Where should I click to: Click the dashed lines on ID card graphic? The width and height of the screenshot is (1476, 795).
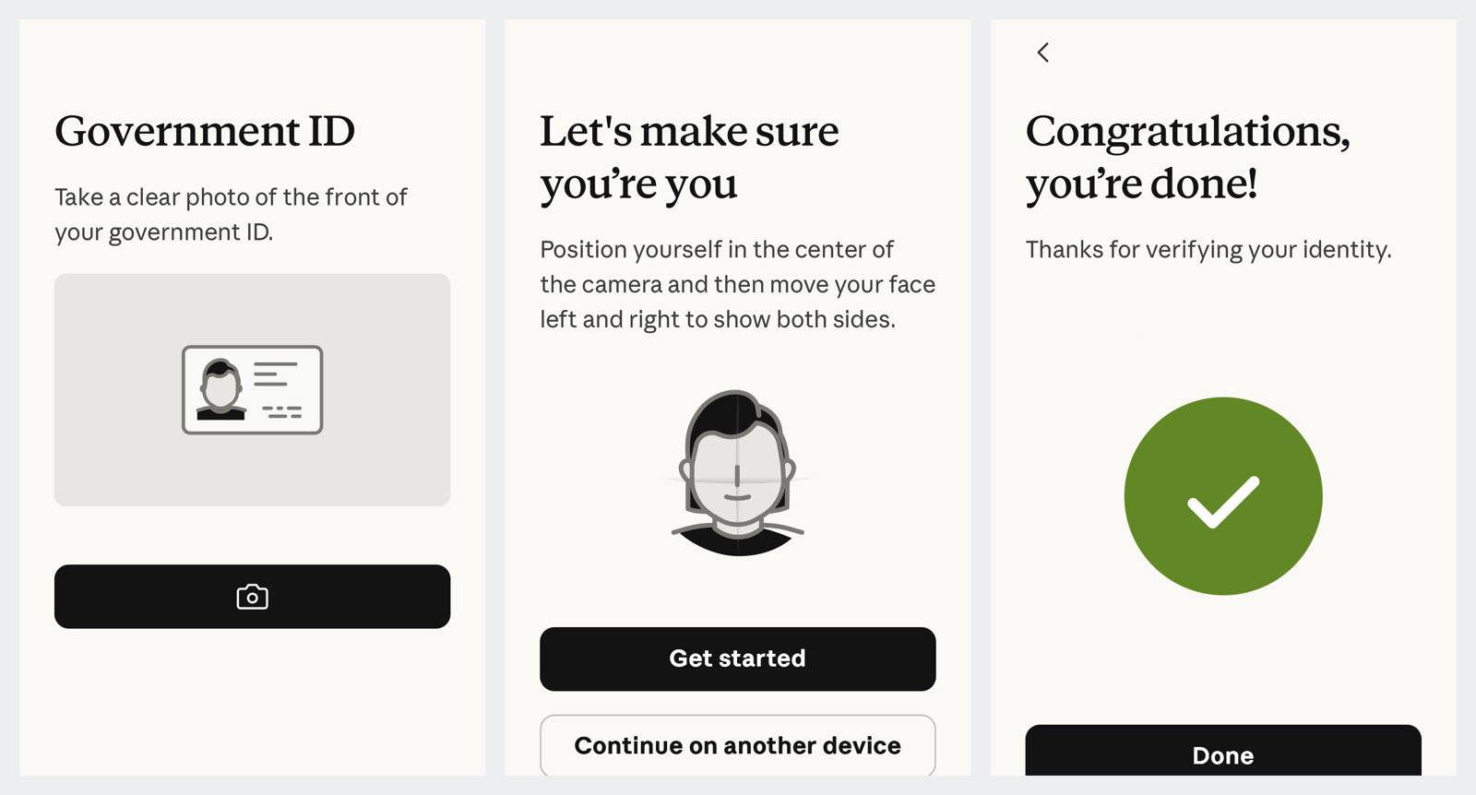[x=282, y=411]
